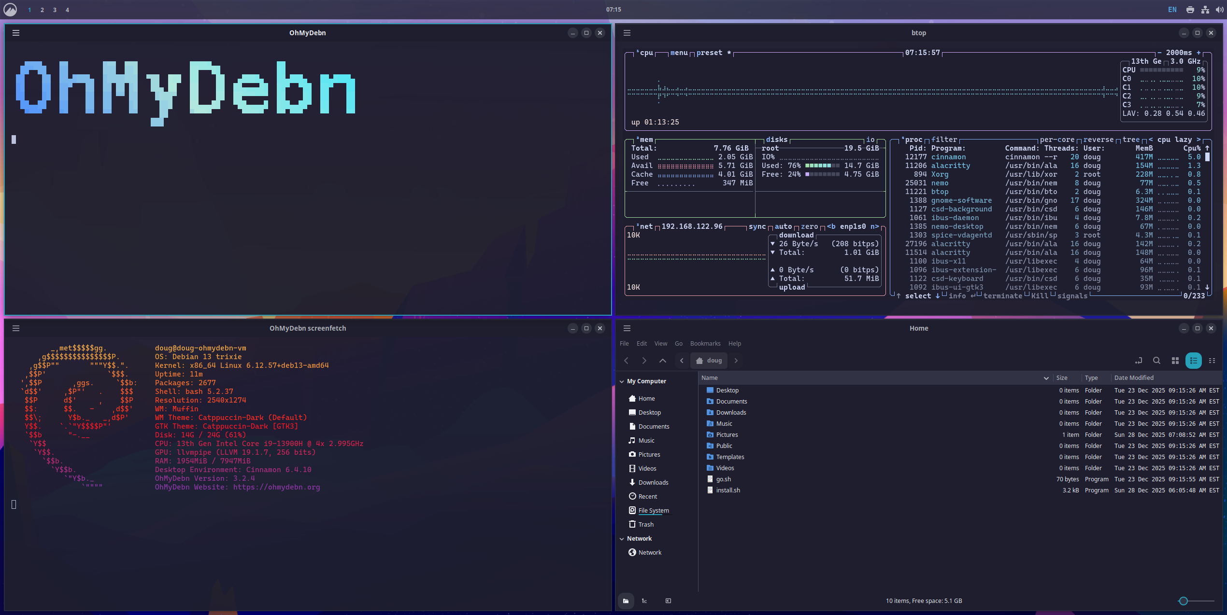This screenshot has width=1227, height=615.
Task: Open the volume icon in the top panel
Action: click(x=1219, y=10)
